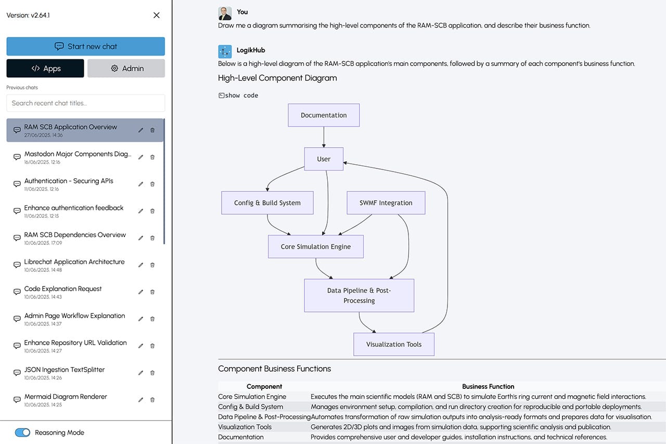This screenshot has height=444, width=666.
Task: Open the RAM SCB Dependencies Overview chat
Action: [75, 235]
